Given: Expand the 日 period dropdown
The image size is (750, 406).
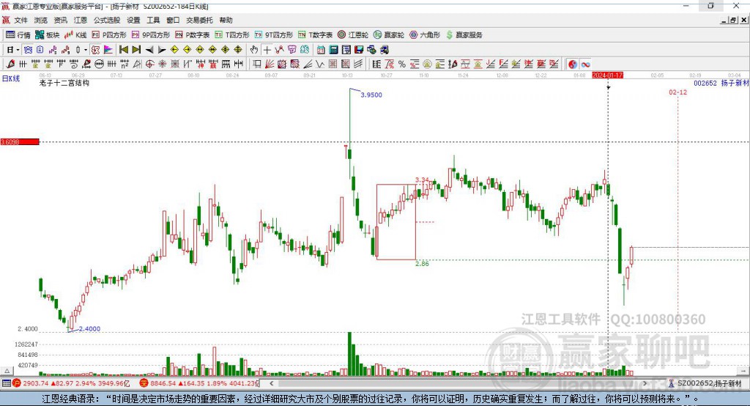Looking at the screenshot, I should 18,50.
